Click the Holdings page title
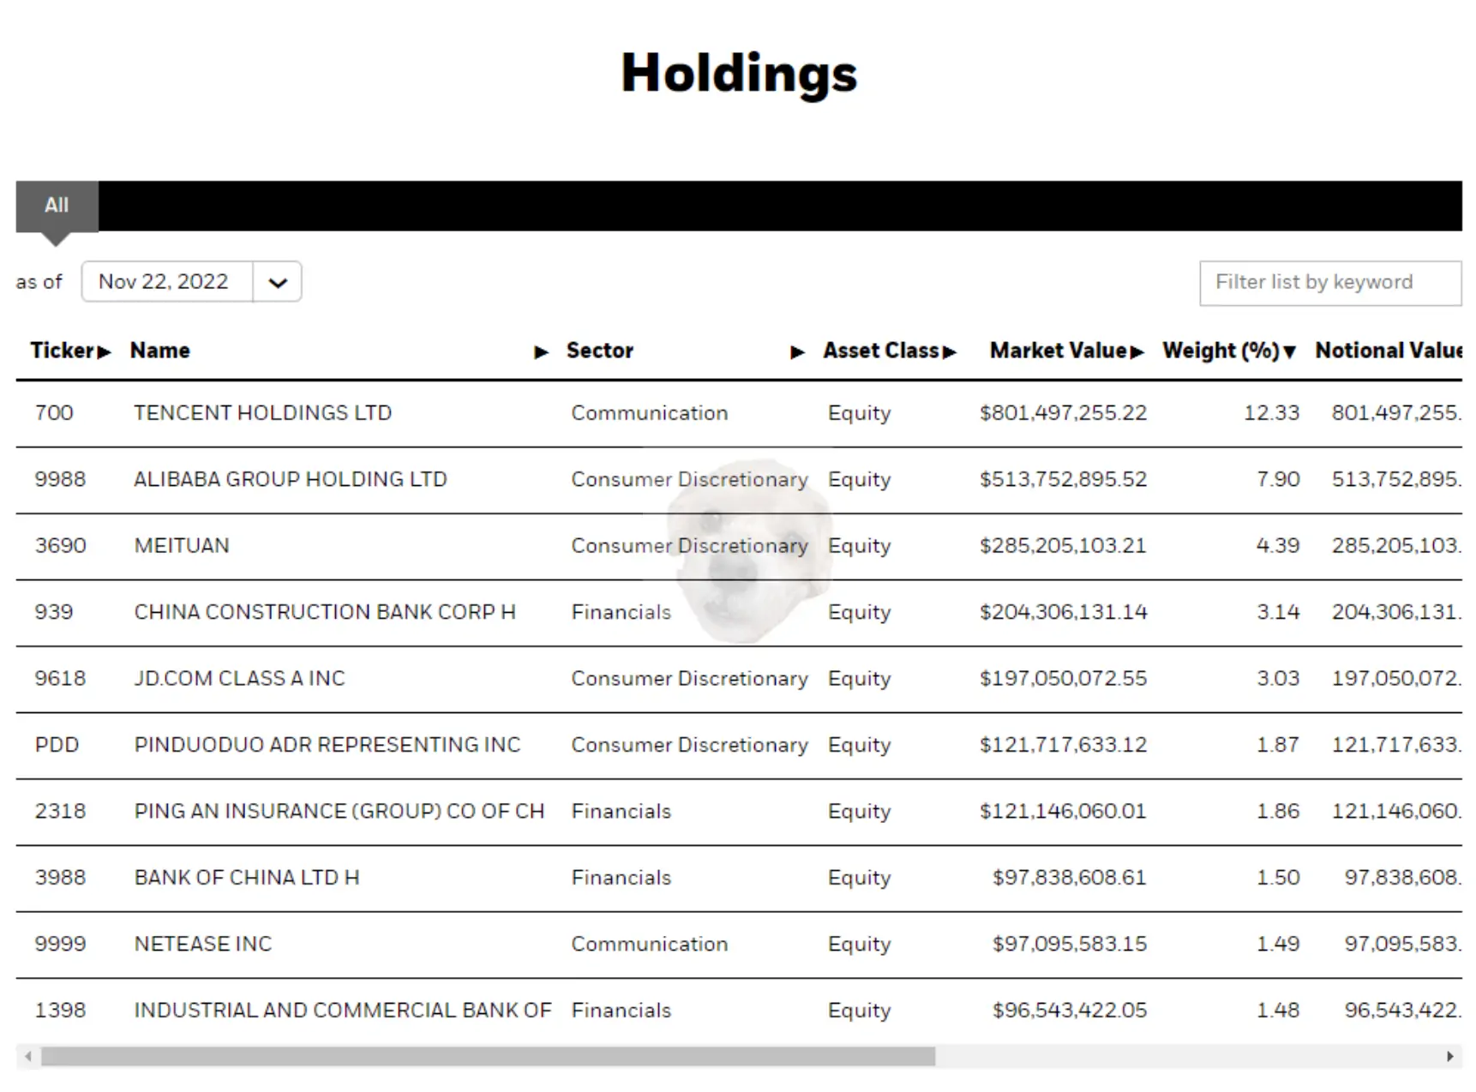The height and width of the screenshot is (1092, 1476). pos(738,74)
